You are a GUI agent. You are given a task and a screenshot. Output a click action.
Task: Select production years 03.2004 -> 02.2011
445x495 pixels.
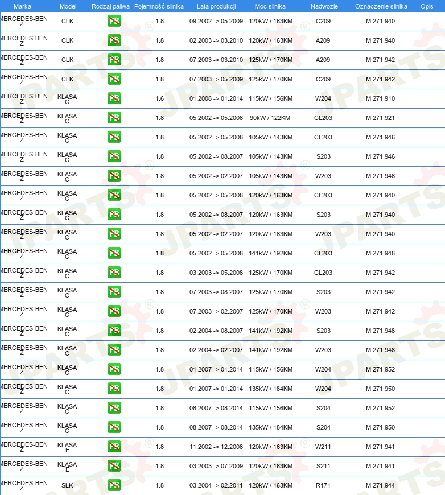pos(216,485)
